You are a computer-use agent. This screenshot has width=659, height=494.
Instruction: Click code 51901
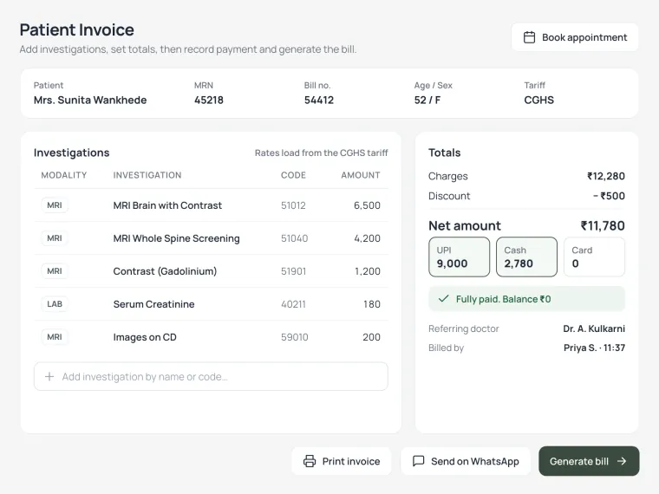pyautogui.click(x=293, y=271)
